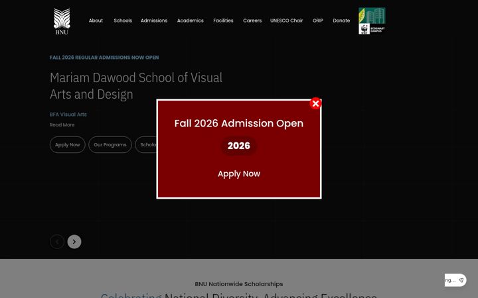Open the Admissions menu
The height and width of the screenshot is (298, 478).
coord(154,21)
